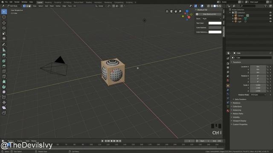Select the Rip Region tool
The image size is (273, 153).
point(4,113)
